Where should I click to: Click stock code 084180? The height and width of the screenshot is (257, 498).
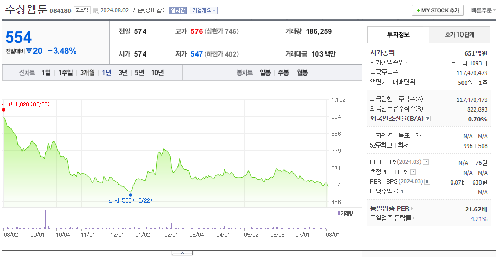pyautogui.click(x=60, y=11)
